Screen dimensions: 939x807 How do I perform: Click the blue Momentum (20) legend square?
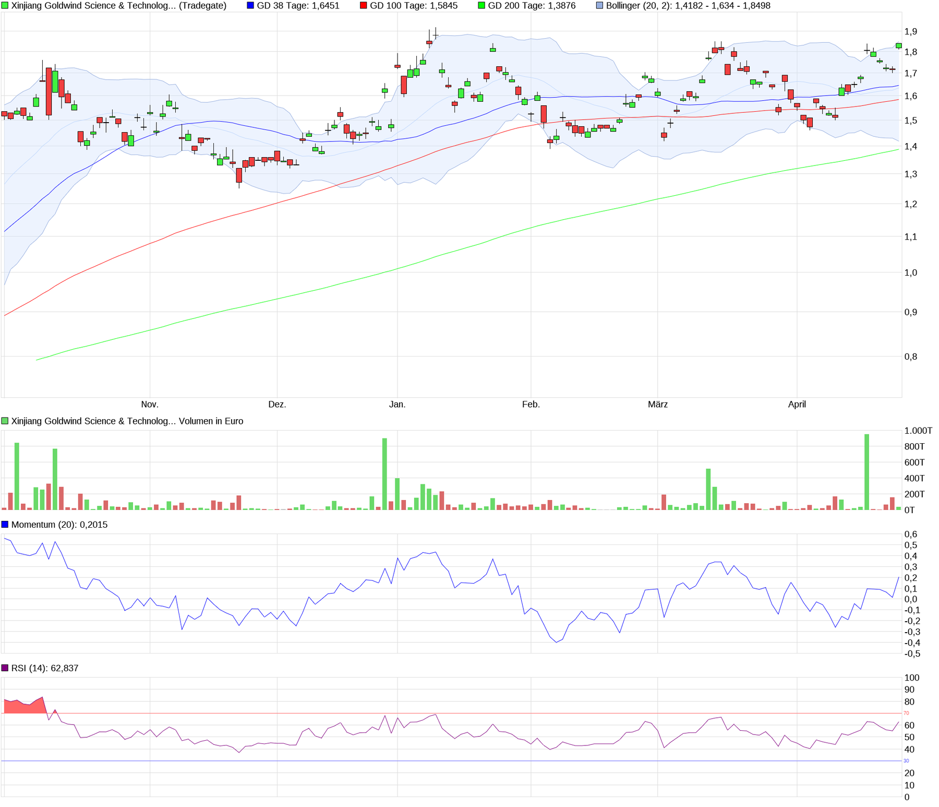tap(5, 525)
